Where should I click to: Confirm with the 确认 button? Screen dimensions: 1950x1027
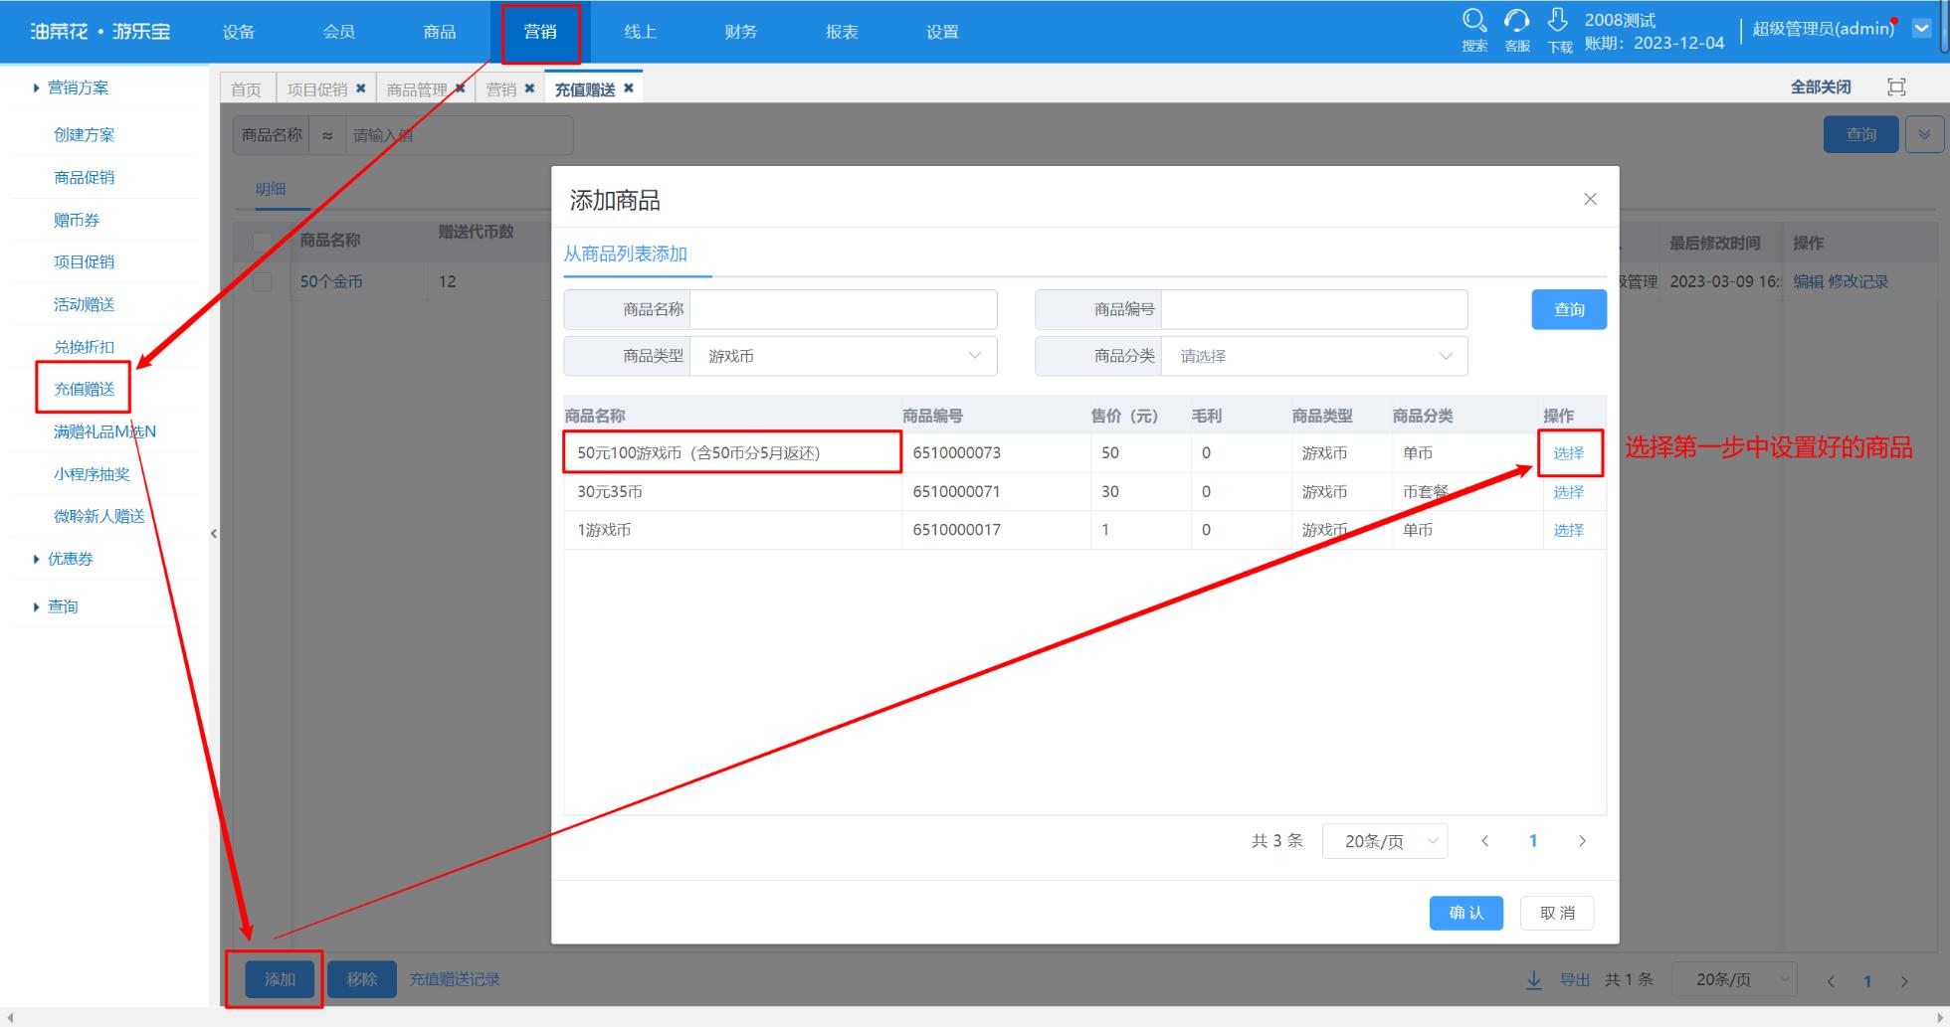click(x=1466, y=913)
